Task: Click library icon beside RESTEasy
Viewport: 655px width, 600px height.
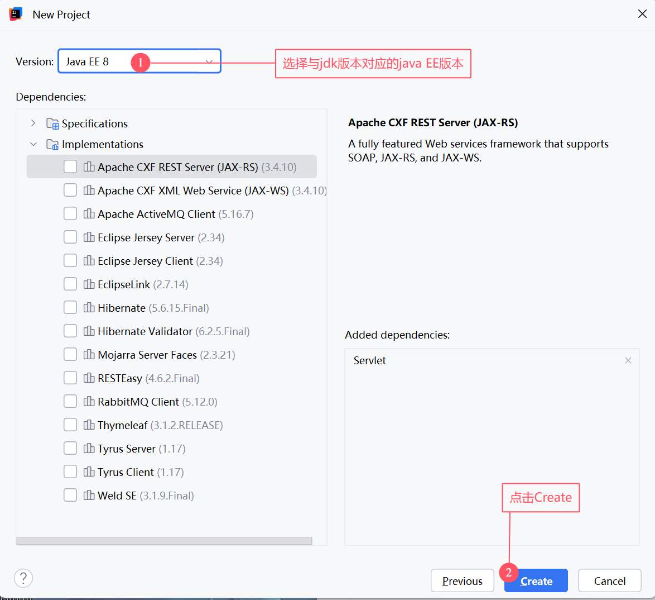Action: point(89,378)
